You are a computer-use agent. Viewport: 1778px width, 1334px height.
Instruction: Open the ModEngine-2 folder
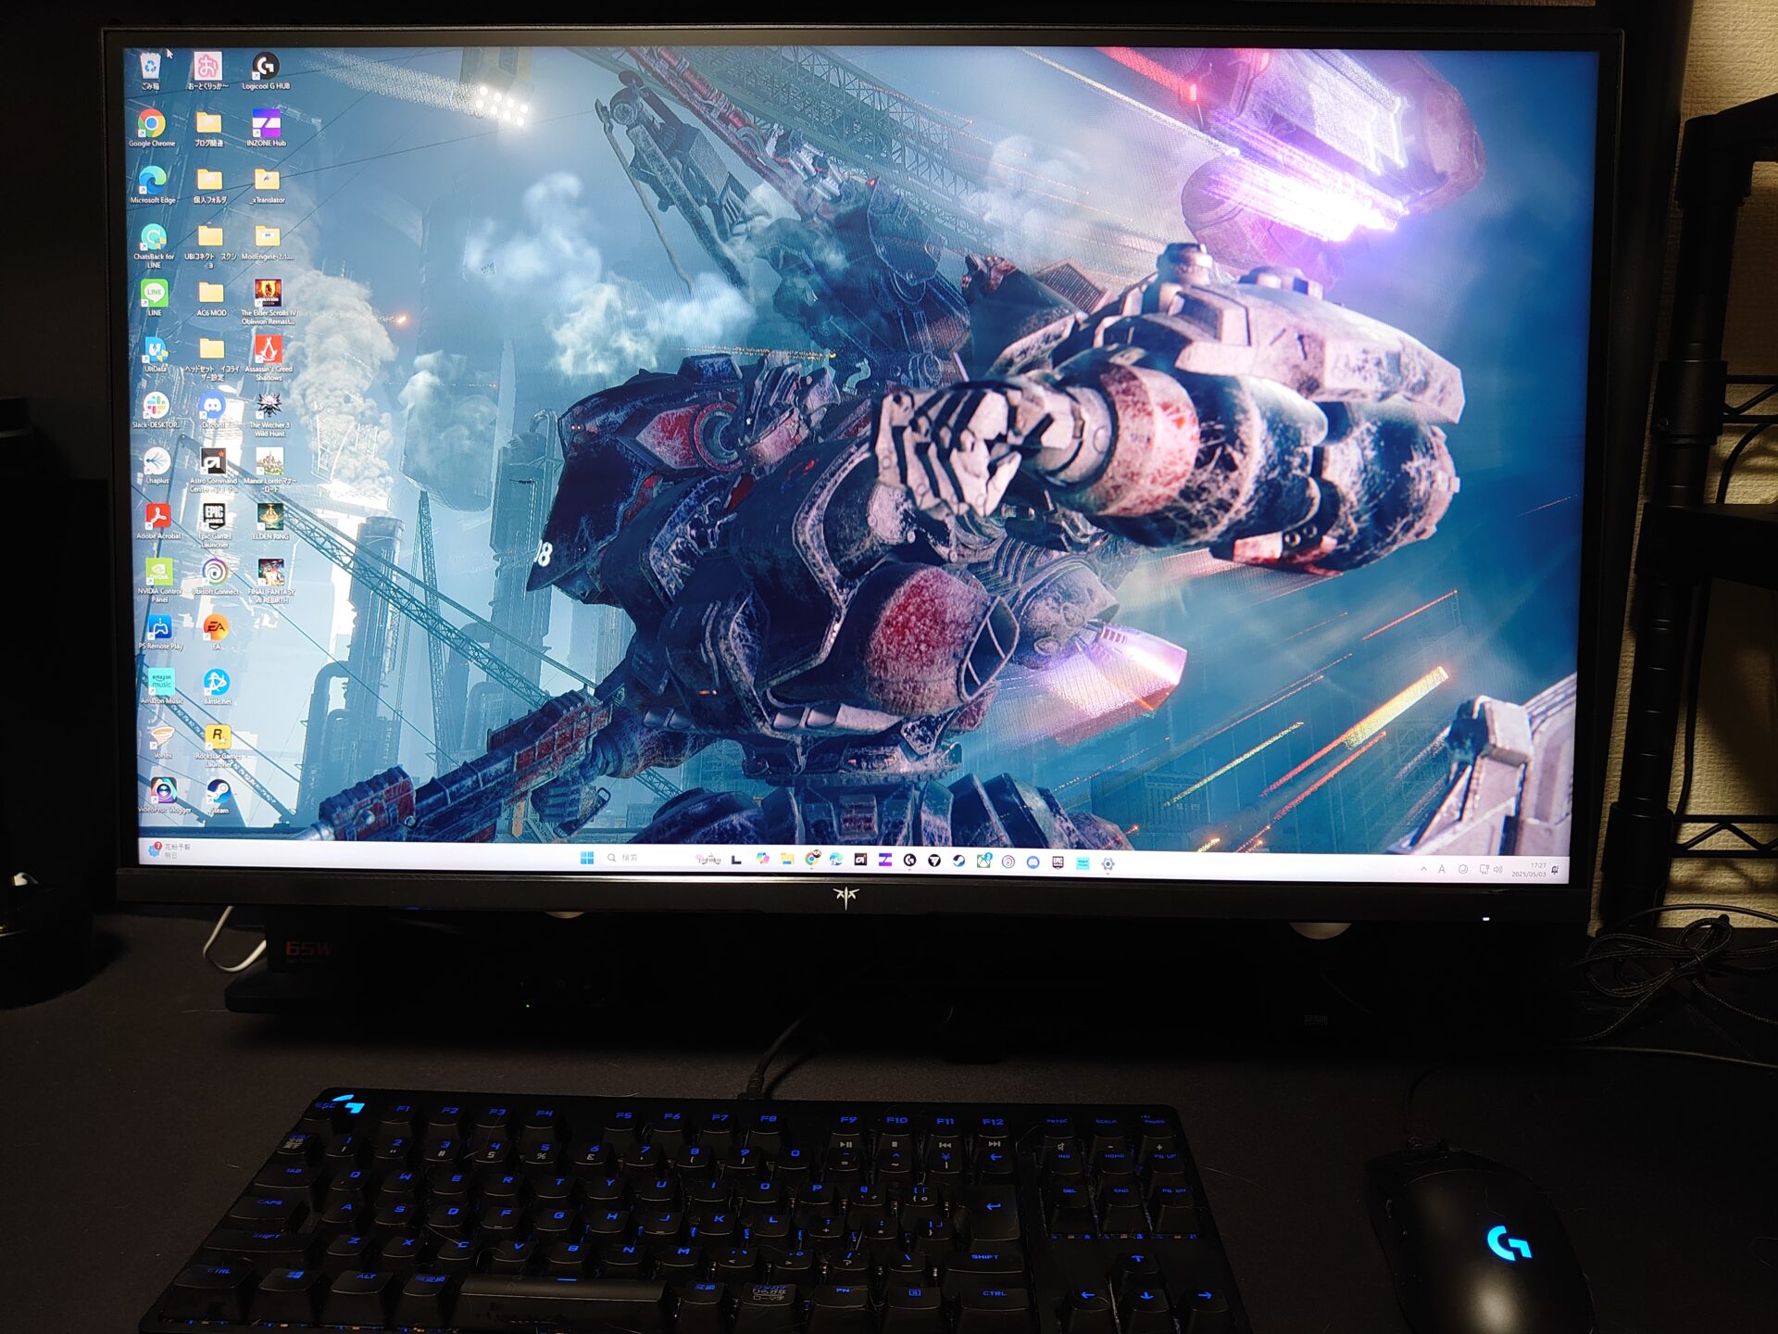tap(268, 243)
